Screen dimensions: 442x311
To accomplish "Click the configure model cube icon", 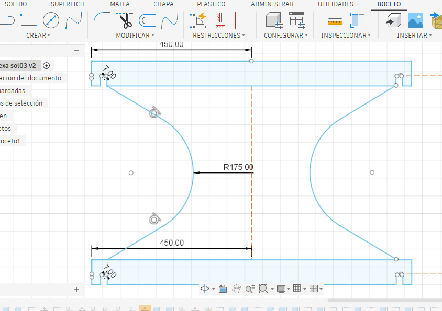I will pyautogui.click(x=274, y=20).
